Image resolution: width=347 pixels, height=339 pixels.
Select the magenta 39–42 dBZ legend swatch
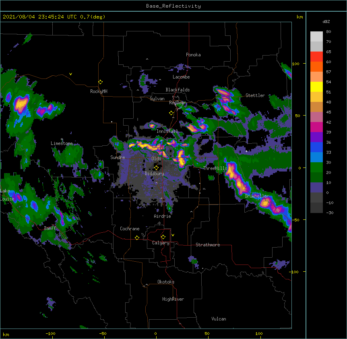[316, 127]
